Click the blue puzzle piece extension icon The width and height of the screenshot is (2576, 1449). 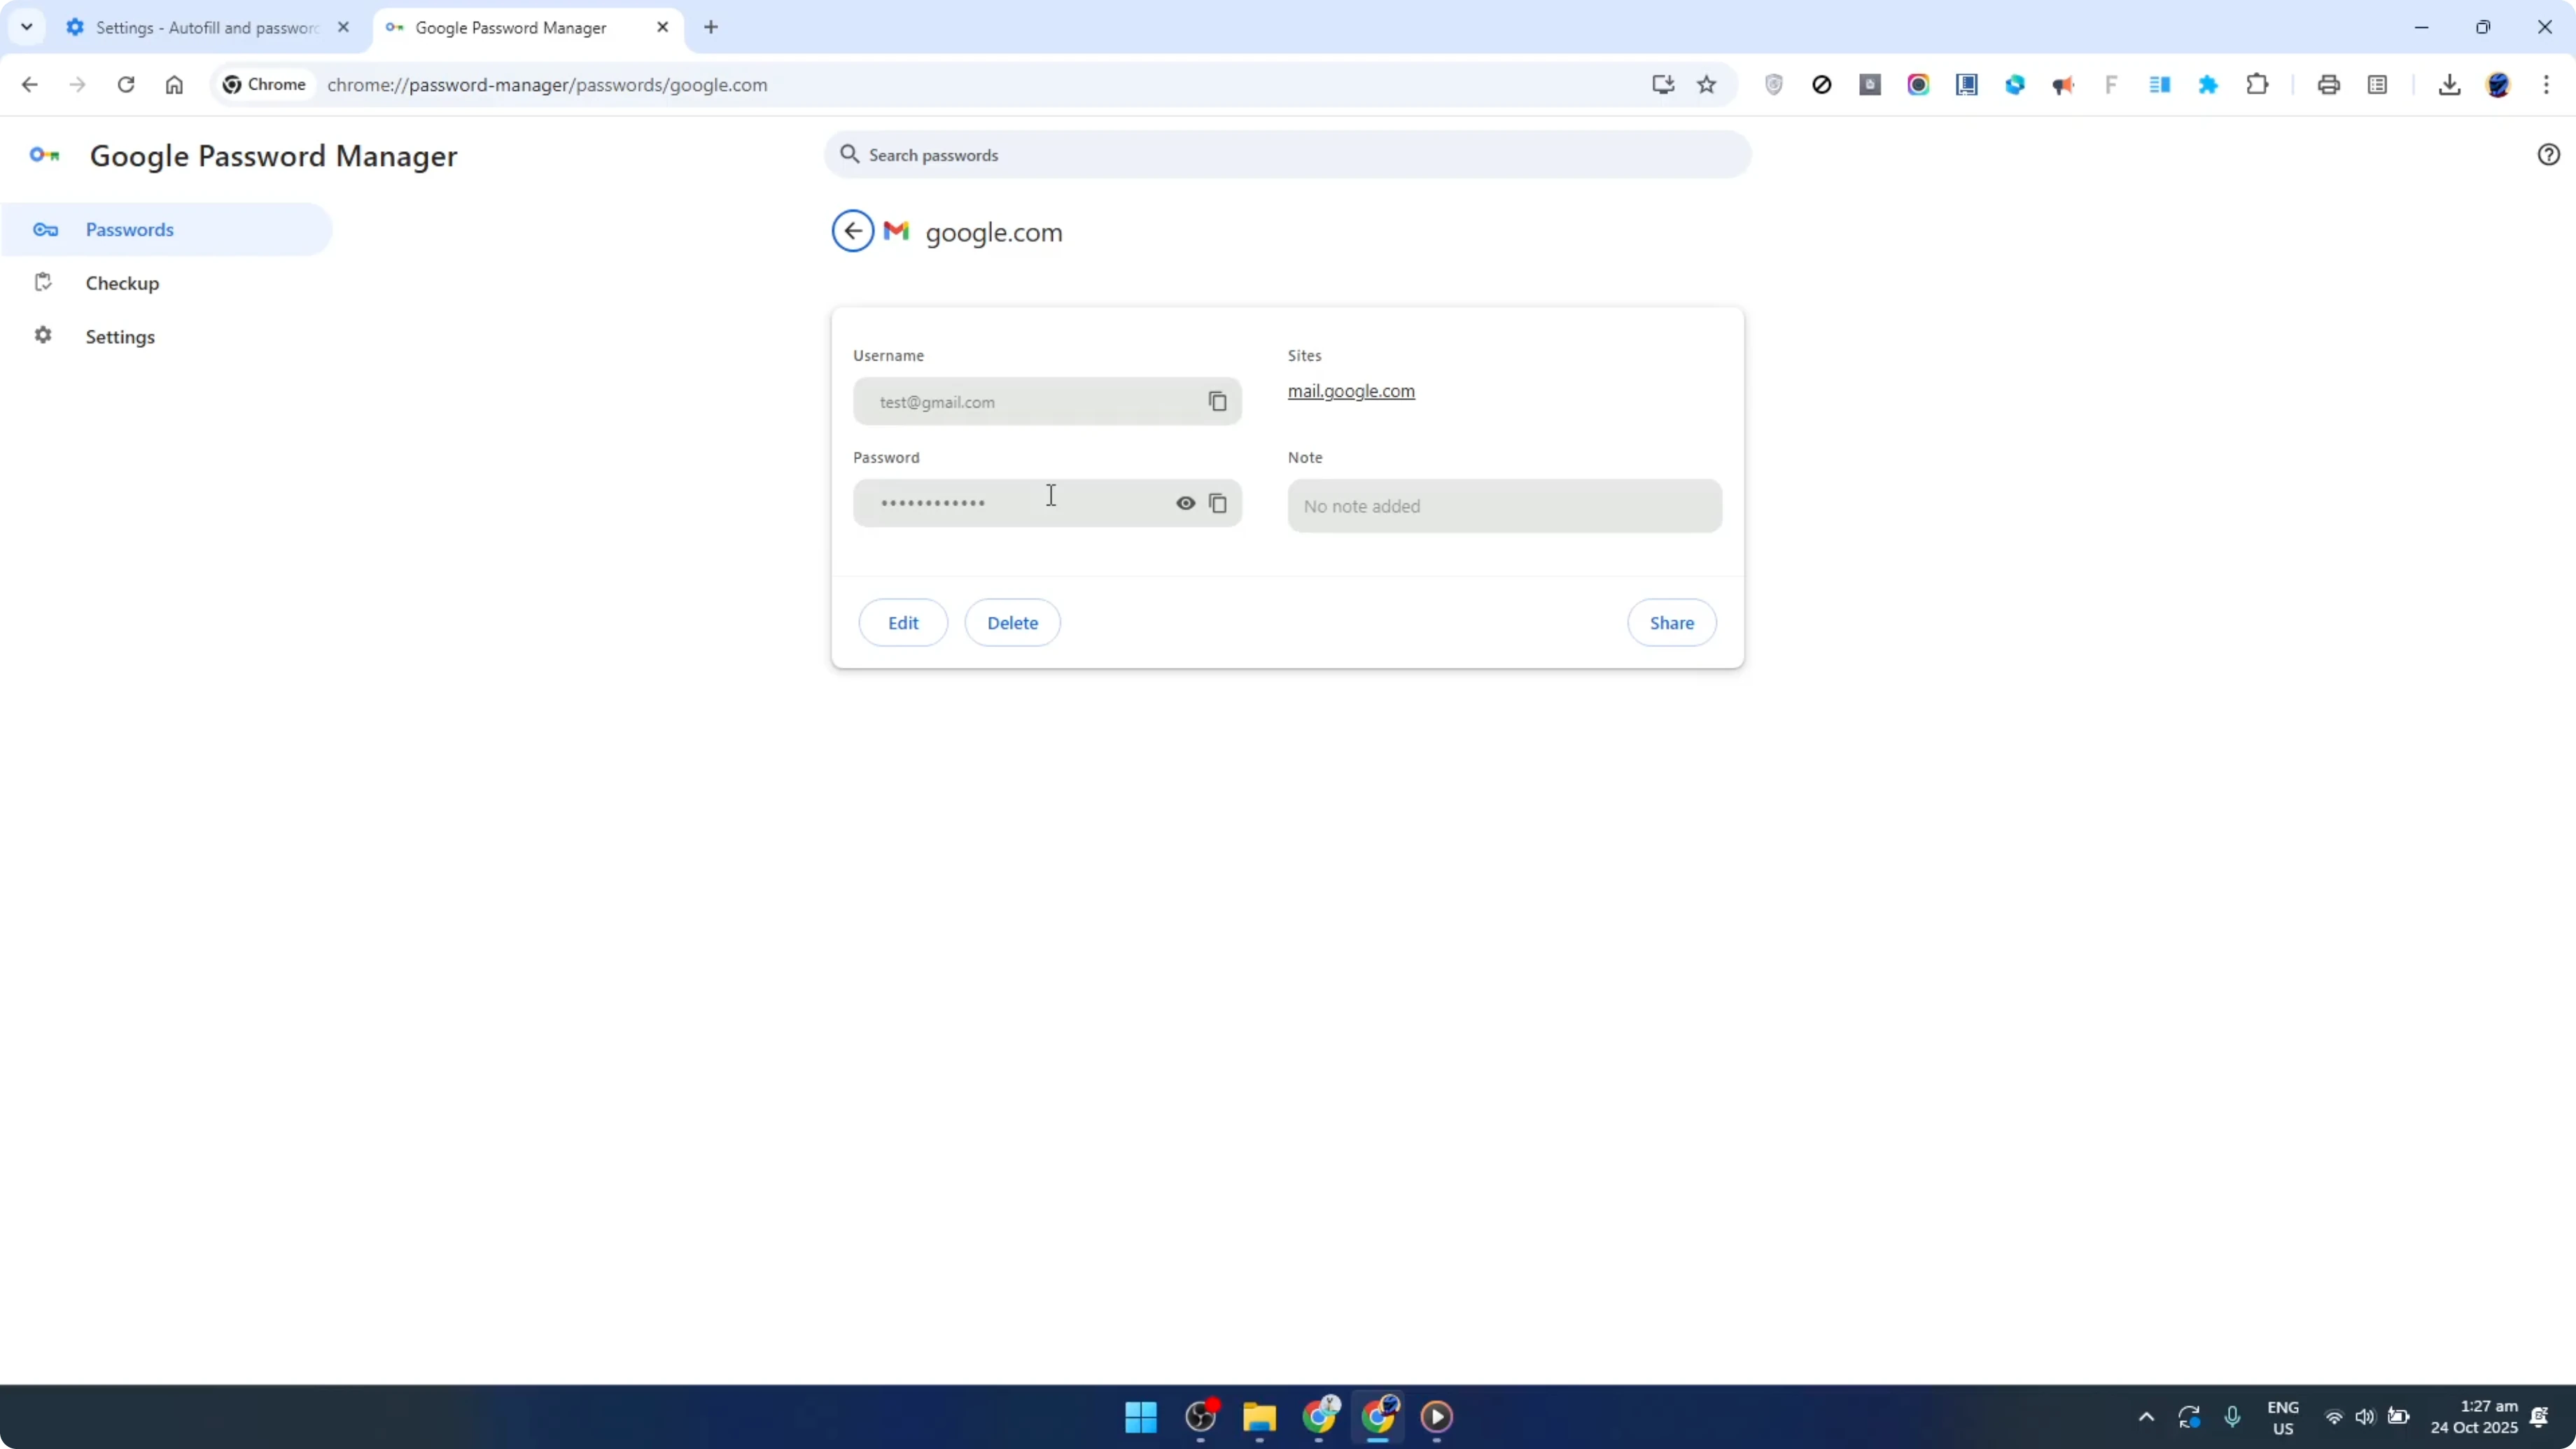[x=2208, y=85]
